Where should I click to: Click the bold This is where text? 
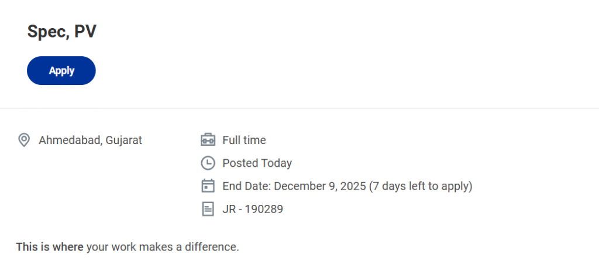pyautogui.click(x=50, y=247)
